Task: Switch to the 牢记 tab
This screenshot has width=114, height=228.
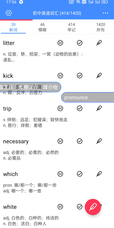Action: pos(71,27)
